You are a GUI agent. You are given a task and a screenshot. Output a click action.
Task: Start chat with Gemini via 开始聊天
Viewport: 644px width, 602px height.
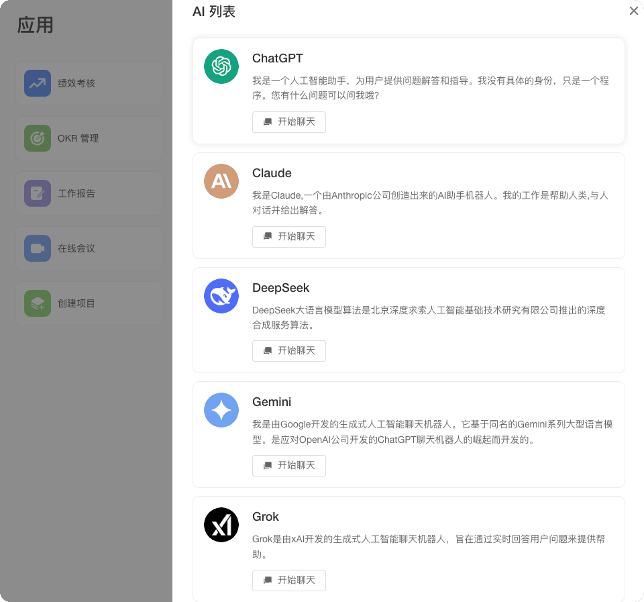coord(289,466)
